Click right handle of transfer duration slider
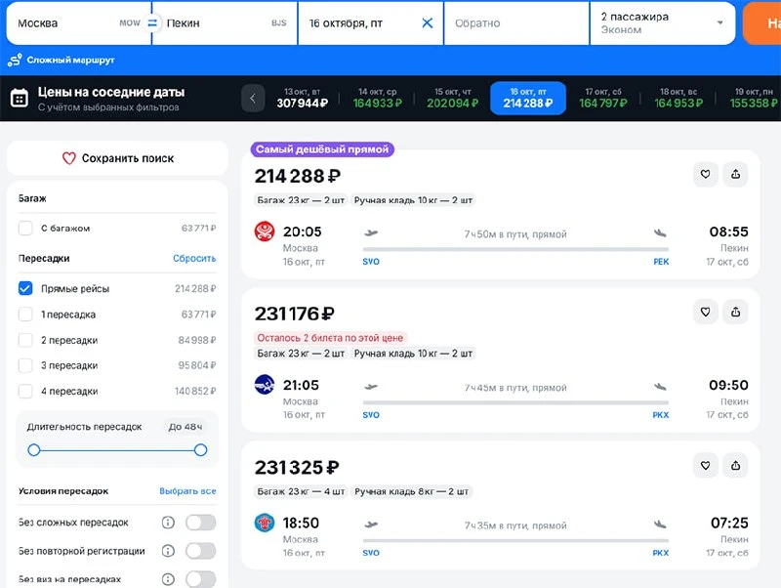This screenshot has width=781, height=588. 201,450
